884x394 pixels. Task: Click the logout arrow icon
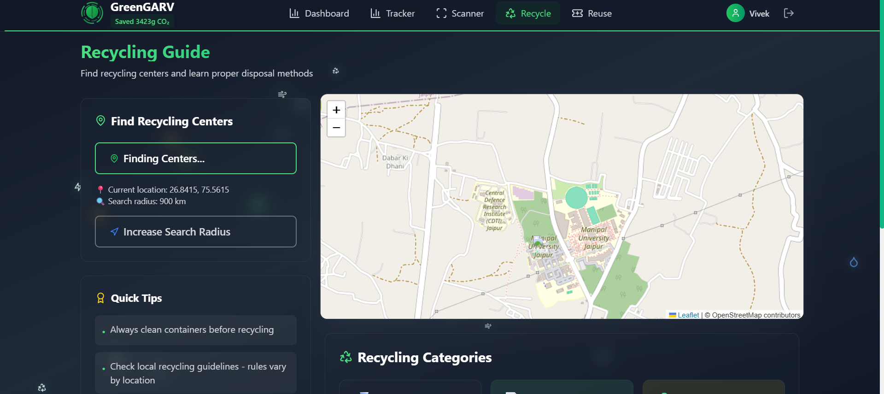pos(789,13)
